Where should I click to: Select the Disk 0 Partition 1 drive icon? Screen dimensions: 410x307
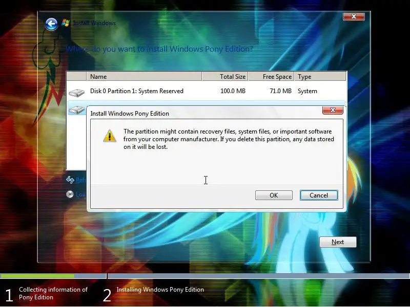[76, 93]
